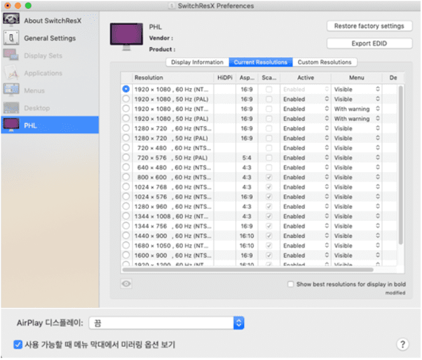Screen dimensions: 422x360
Task: Select General Settings sidebar icon
Action: click(x=11, y=37)
